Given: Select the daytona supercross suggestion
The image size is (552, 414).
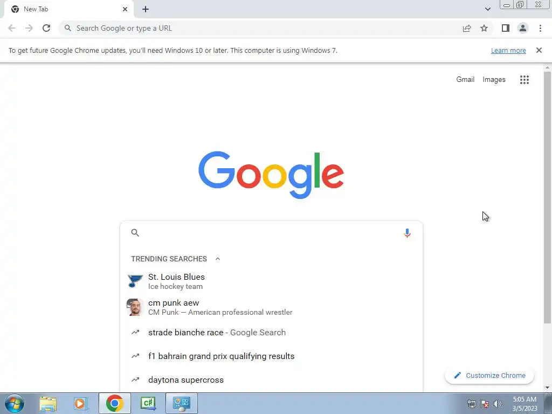Looking at the screenshot, I should coord(271,379).
